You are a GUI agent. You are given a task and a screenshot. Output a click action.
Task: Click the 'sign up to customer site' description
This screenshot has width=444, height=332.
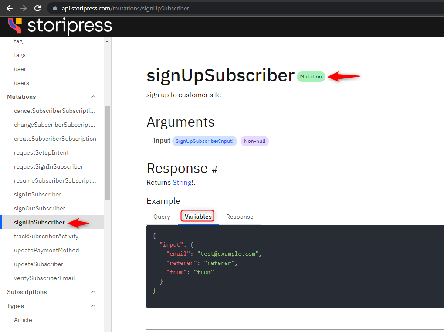(183, 95)
